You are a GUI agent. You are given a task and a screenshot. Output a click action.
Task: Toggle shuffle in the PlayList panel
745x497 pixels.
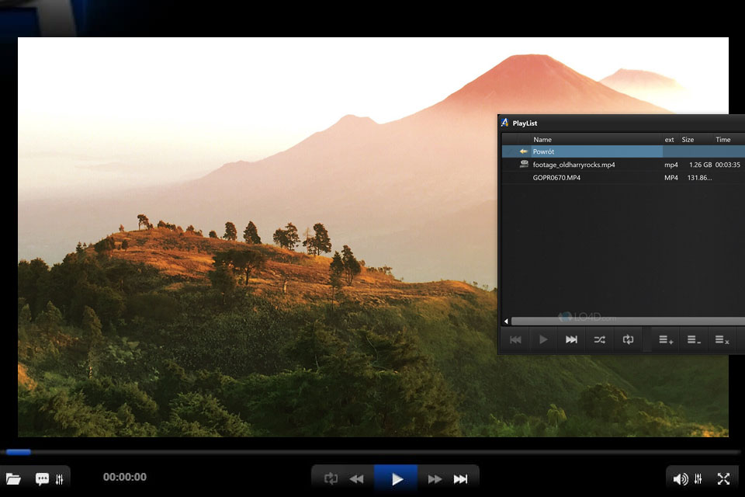599,339
